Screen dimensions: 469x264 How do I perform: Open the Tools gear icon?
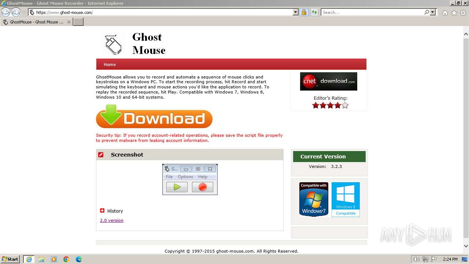pyautogui.click(x=463, y=13)
